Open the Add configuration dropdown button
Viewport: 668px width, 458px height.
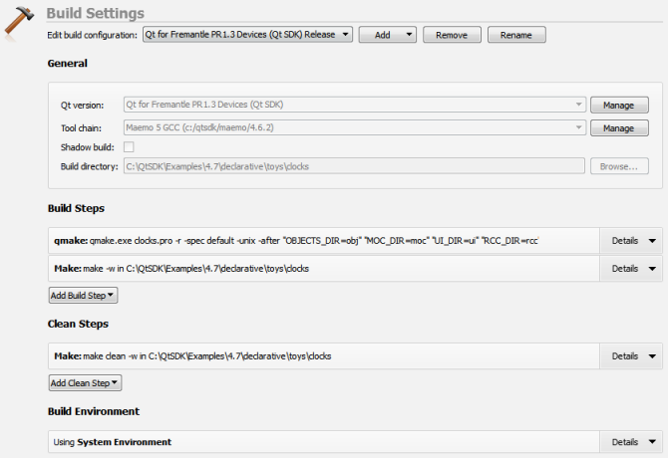pyautogui.click(x=388, y=34)
